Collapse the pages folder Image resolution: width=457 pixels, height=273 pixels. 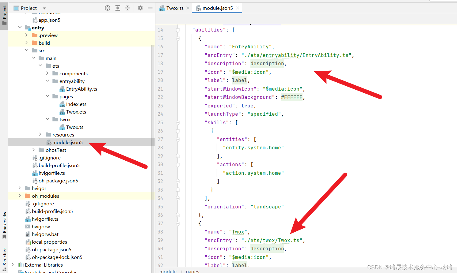pos(48,96)
